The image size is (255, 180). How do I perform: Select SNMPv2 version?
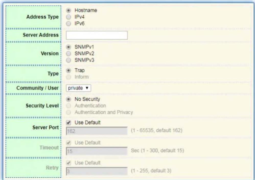click(x=68, y=54)
